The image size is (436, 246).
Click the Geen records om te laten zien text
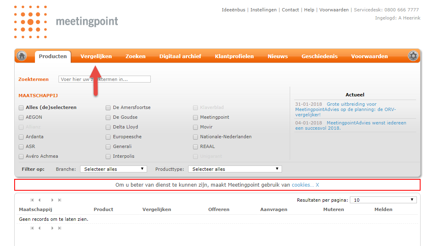point(54,219)
